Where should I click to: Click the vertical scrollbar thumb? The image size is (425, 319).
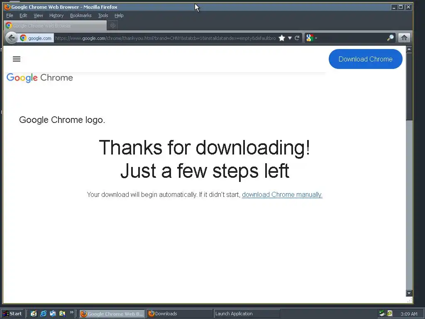(x=409, y=86)
